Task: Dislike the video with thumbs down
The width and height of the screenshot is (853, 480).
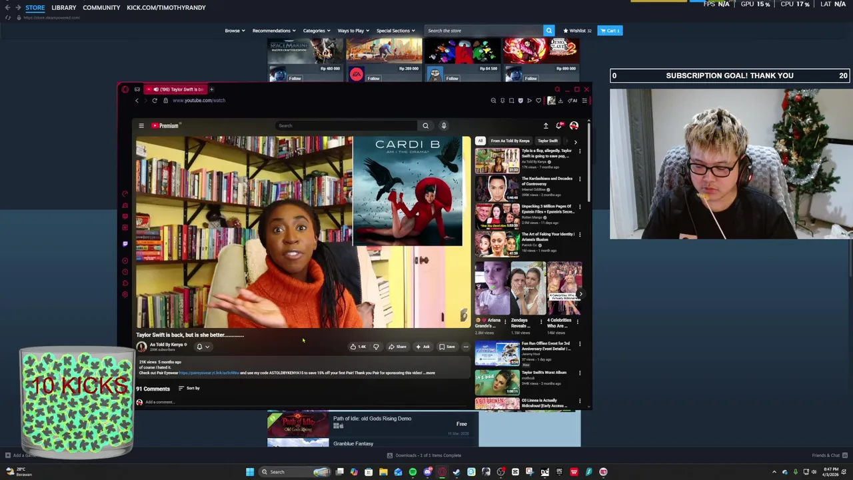Action: pyautogui.click(x=376, y=347)
